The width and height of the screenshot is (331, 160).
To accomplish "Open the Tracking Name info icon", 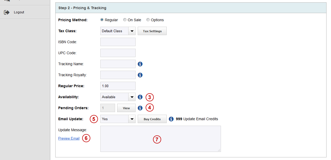I will pos(140,64).
